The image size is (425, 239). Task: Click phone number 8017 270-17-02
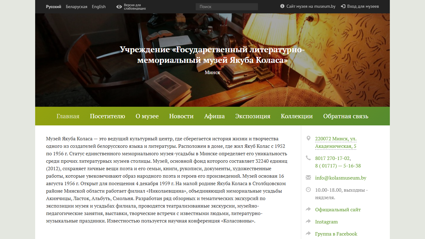pos(333,158)
